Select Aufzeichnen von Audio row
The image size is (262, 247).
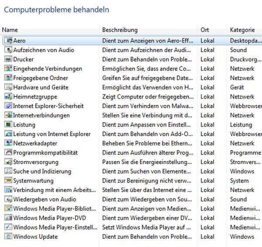132,50
